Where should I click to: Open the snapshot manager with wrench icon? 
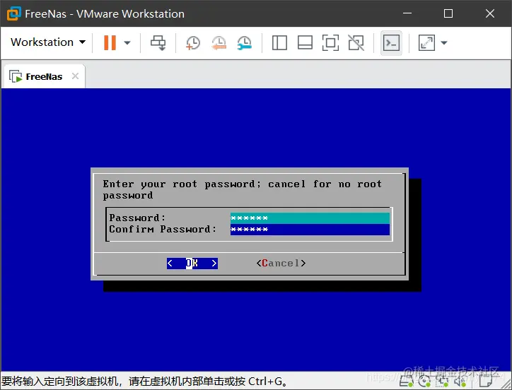coord(244,43)
